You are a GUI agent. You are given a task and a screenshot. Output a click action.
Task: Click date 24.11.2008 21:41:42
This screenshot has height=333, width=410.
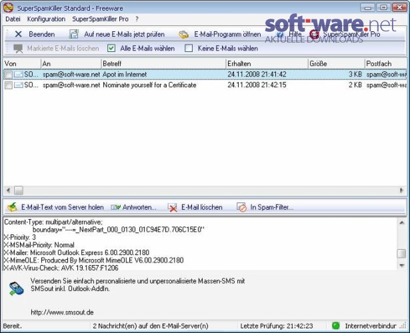coord(257,75)
